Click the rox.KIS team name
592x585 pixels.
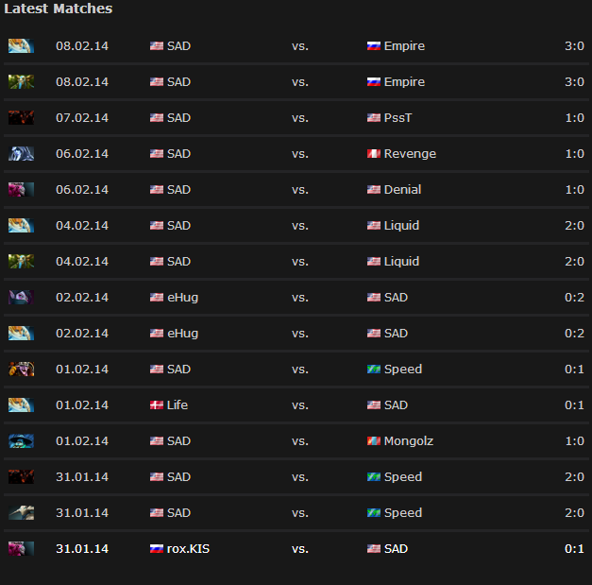188,549
